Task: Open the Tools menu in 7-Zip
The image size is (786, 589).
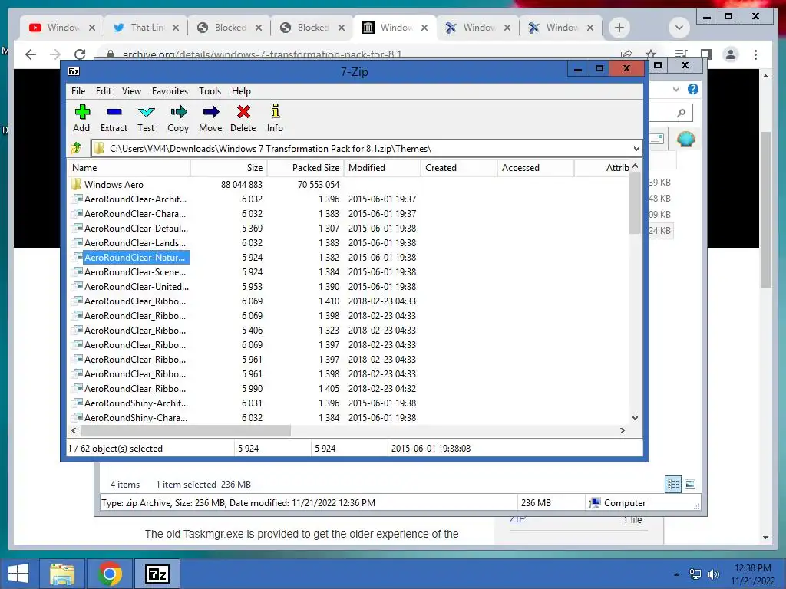Action: tap(210, 91)
